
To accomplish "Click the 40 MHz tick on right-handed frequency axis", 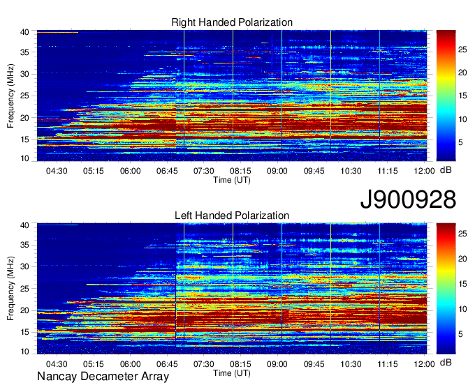I will [x=24, y=32].
